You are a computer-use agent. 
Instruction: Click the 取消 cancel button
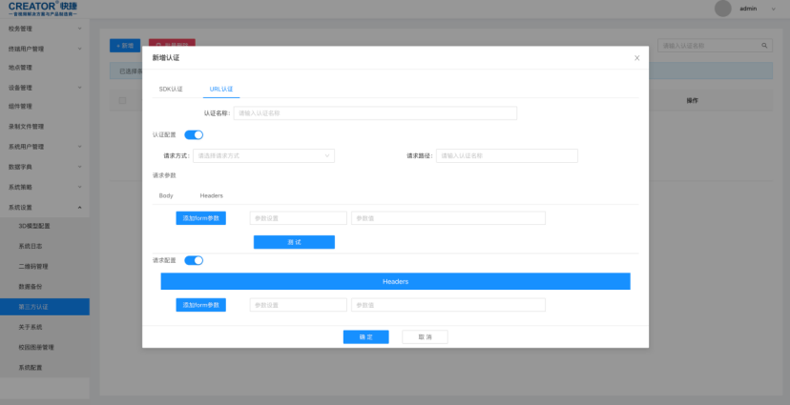point(425,337)
